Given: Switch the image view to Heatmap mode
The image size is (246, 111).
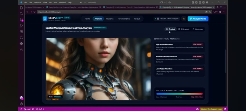Looking at the screenshot, I should [197, 29].
